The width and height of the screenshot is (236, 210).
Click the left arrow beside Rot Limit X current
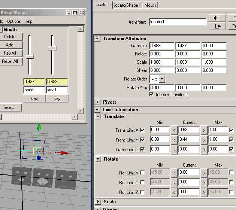(x=174, y=173)
